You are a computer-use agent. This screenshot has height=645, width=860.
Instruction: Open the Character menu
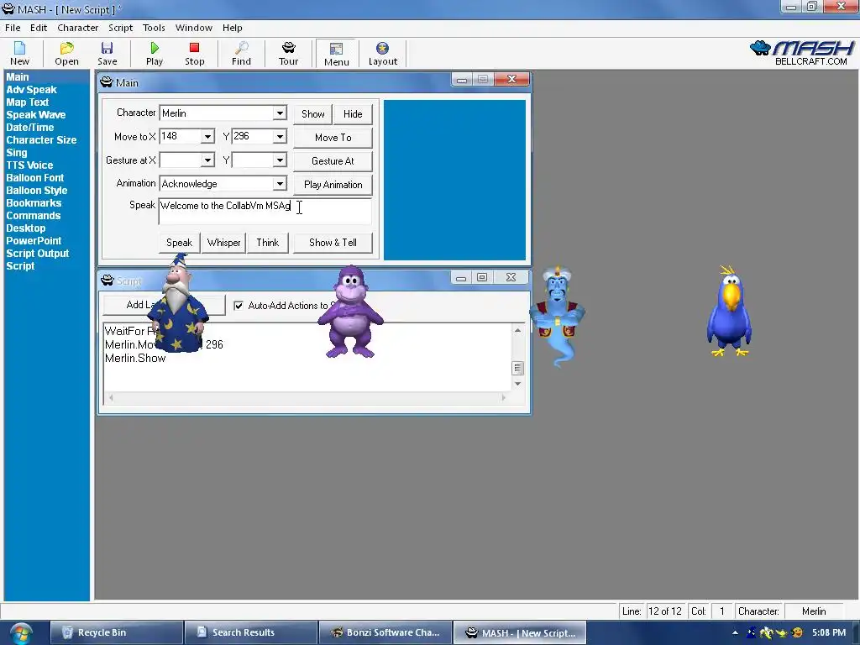[x=78, y=28]
